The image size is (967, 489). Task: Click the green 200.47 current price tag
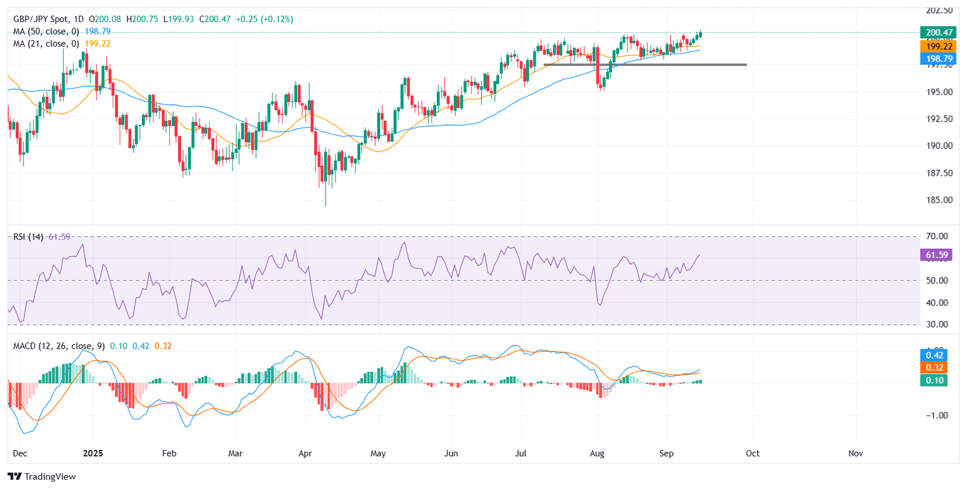(x=939, y=32)
